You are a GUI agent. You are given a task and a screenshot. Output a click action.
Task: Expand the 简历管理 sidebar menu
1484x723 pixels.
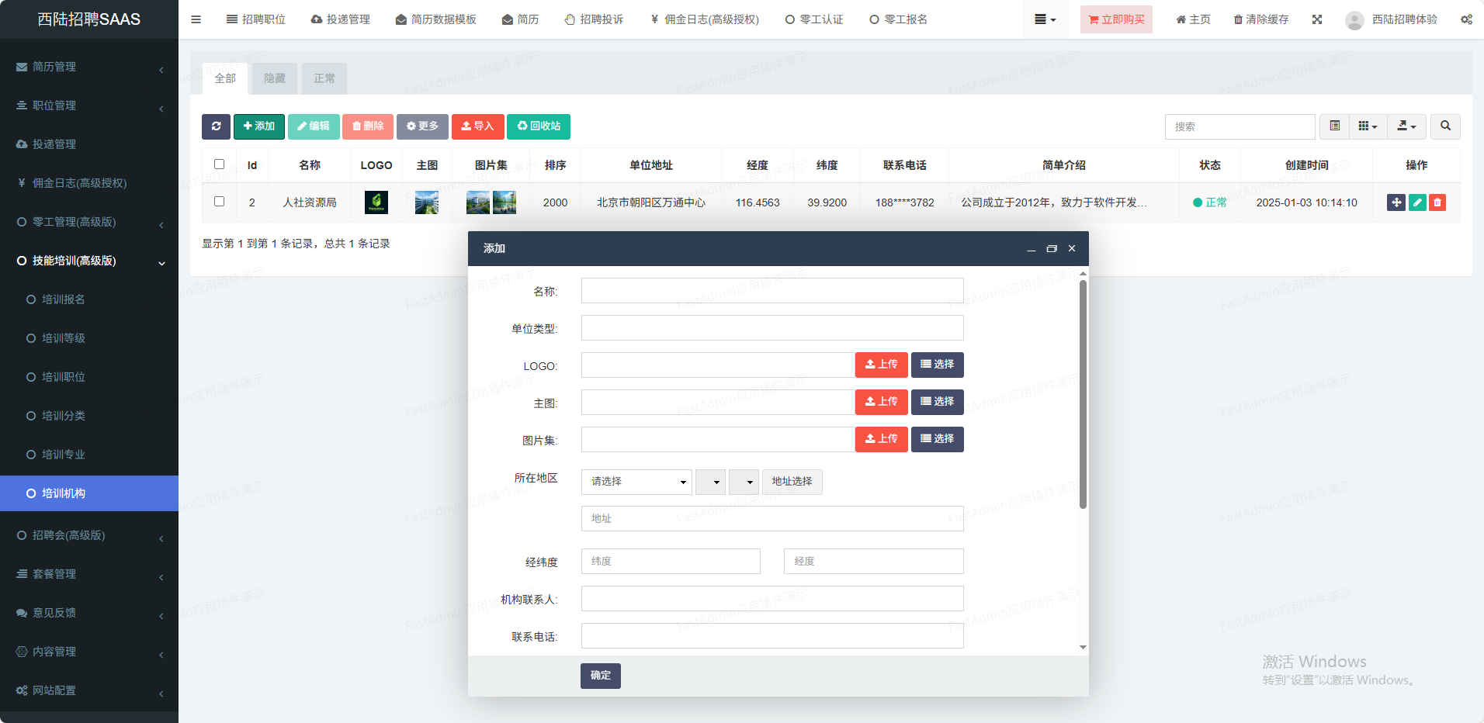(x=89, y=67)
